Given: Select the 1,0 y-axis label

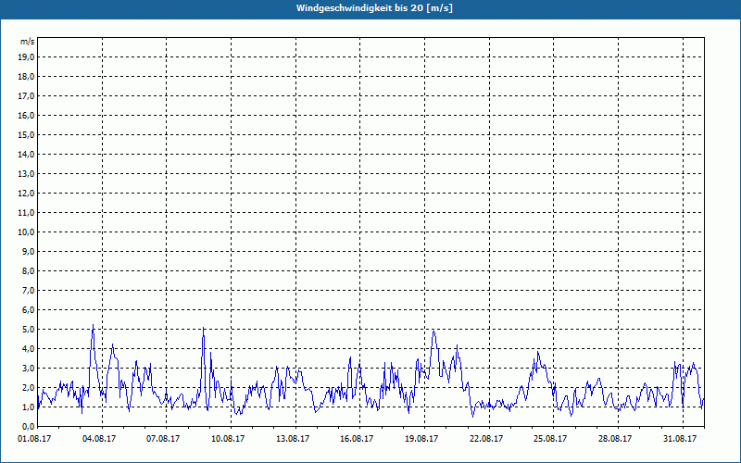Looking at the screenshot, I should point(28,407).
